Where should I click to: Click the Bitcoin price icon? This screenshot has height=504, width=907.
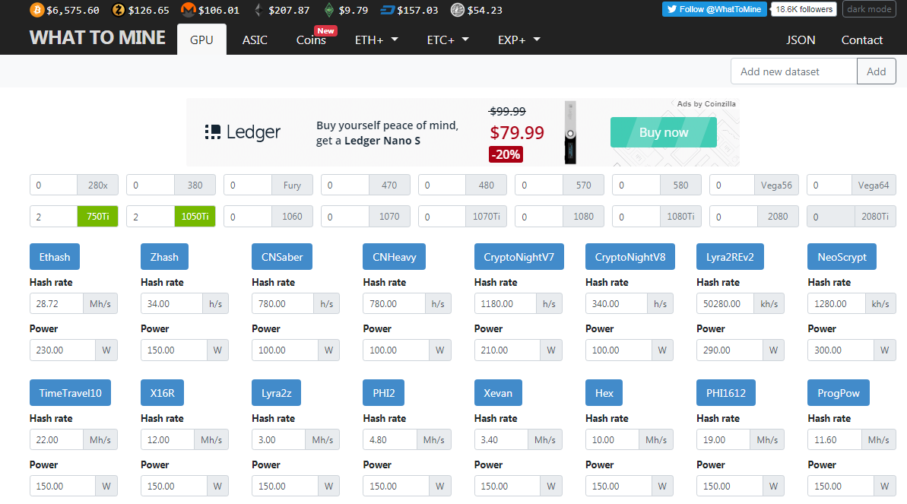[37, 10]
